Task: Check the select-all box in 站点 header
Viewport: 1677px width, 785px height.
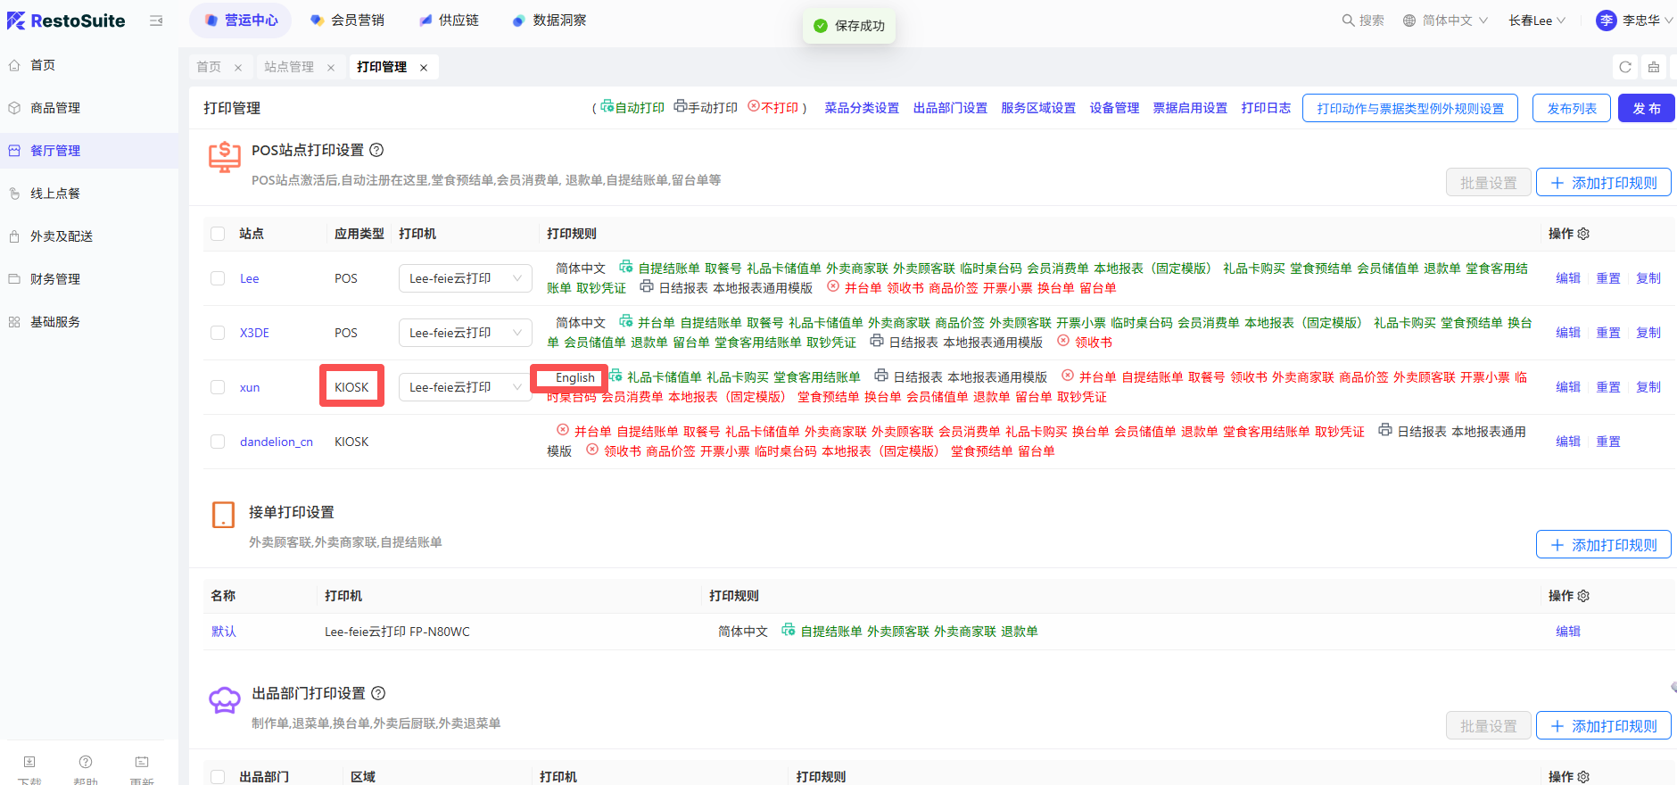Action: pos(218,234)
